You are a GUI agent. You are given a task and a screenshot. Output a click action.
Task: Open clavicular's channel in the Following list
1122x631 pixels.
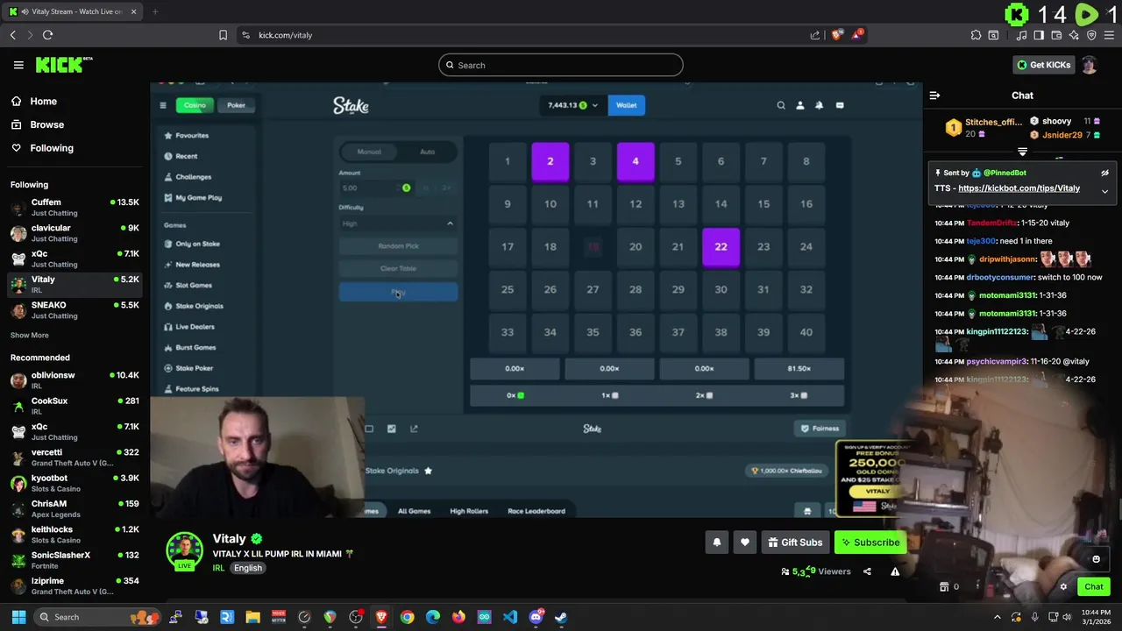click(75, 233)
